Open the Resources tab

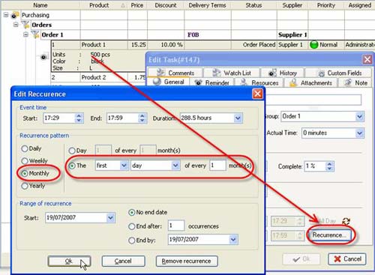(259, 82)
